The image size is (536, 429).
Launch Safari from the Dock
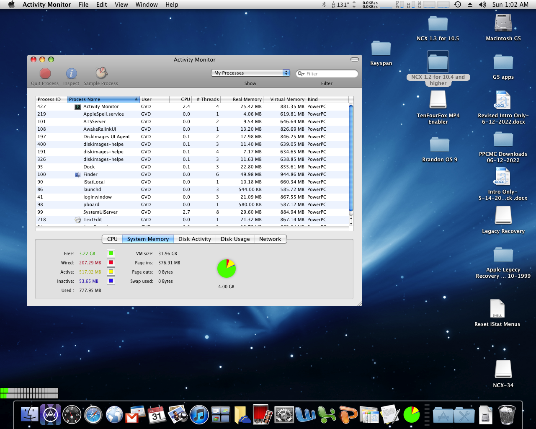click(93, 415)
